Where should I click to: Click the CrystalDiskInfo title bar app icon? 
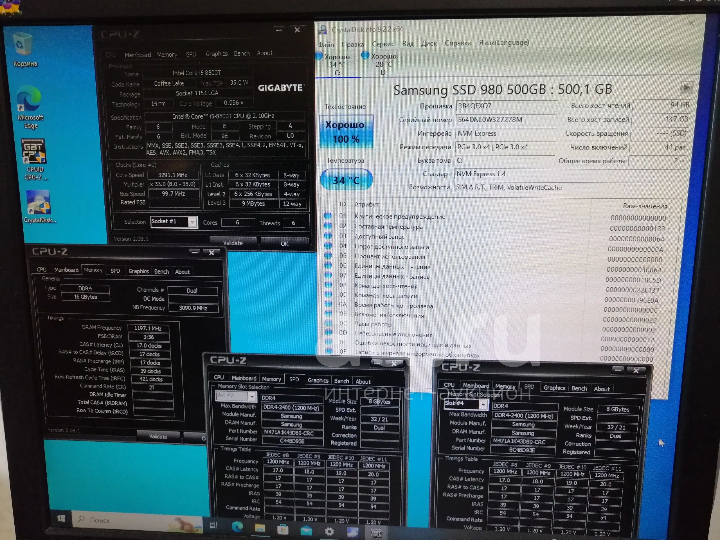pyautogui.click(x=323, y=30)
